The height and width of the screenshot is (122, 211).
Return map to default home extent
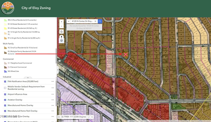pos(61,31)
